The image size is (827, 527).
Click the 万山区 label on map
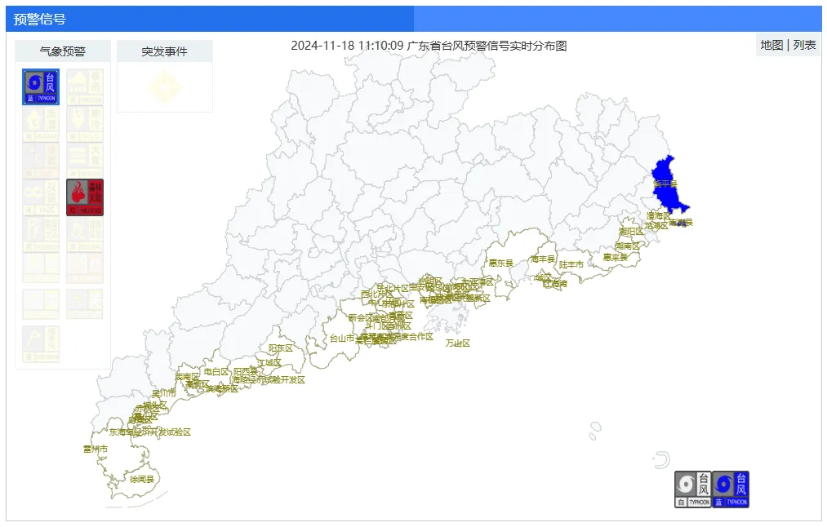click(457, 343)
